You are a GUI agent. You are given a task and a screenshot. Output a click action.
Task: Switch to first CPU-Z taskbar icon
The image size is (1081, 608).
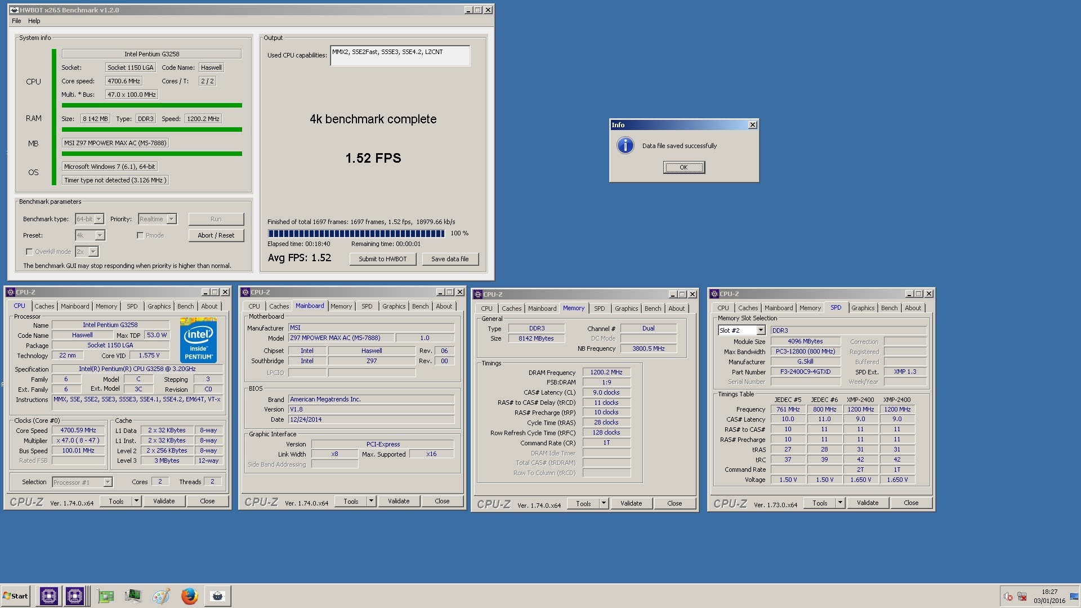tap(48, 596)
